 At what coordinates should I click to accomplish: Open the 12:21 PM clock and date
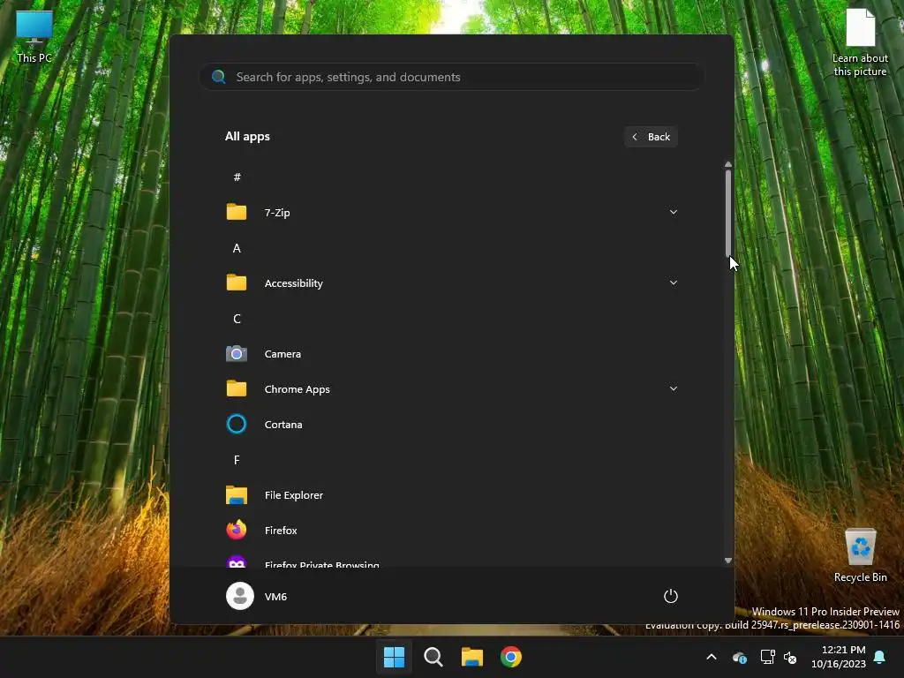point(838,657)
